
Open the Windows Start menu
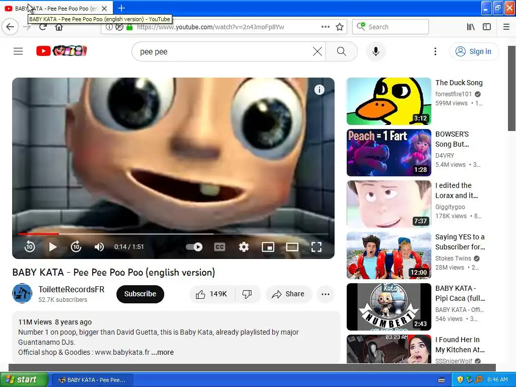(24, 380)
